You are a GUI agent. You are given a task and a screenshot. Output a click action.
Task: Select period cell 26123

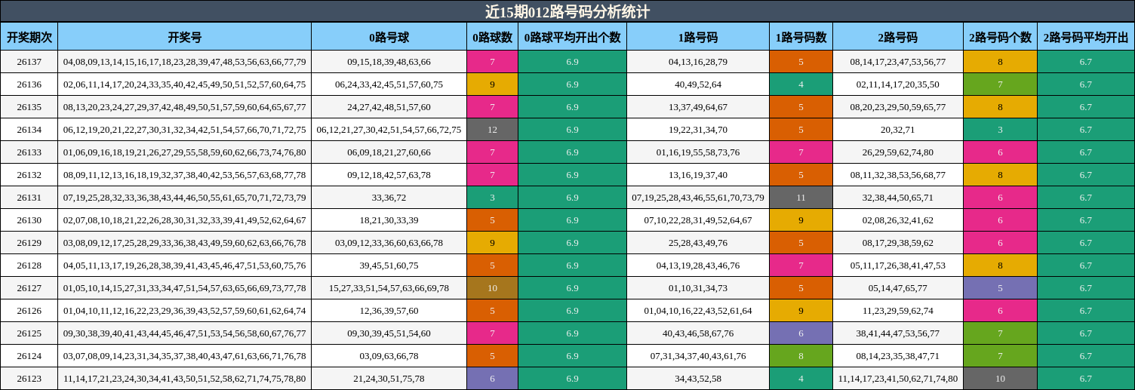click(x=29, y=379)
